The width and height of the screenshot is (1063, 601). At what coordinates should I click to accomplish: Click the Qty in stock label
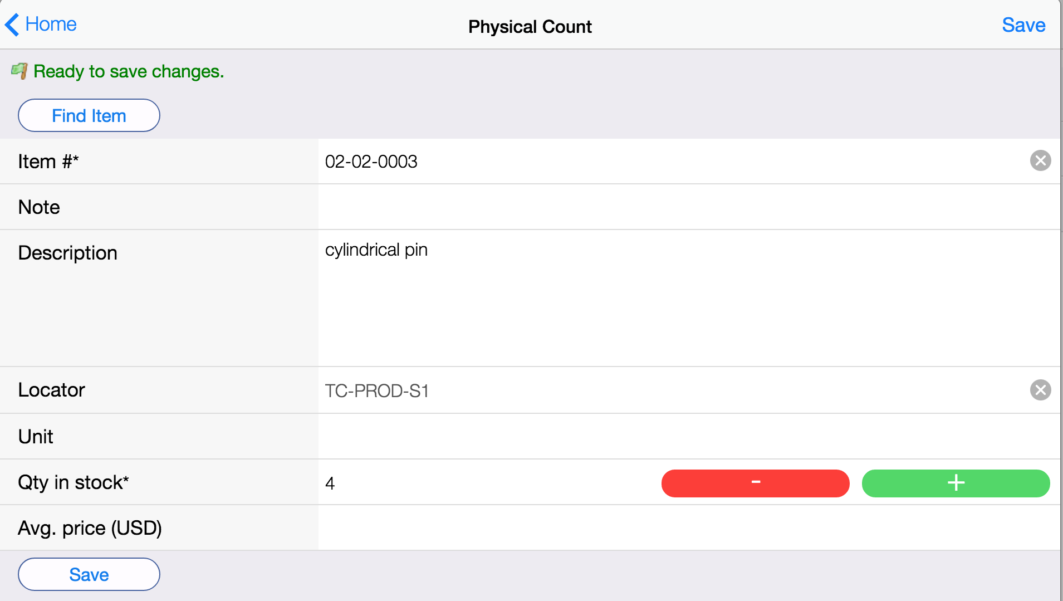(74, 482)
